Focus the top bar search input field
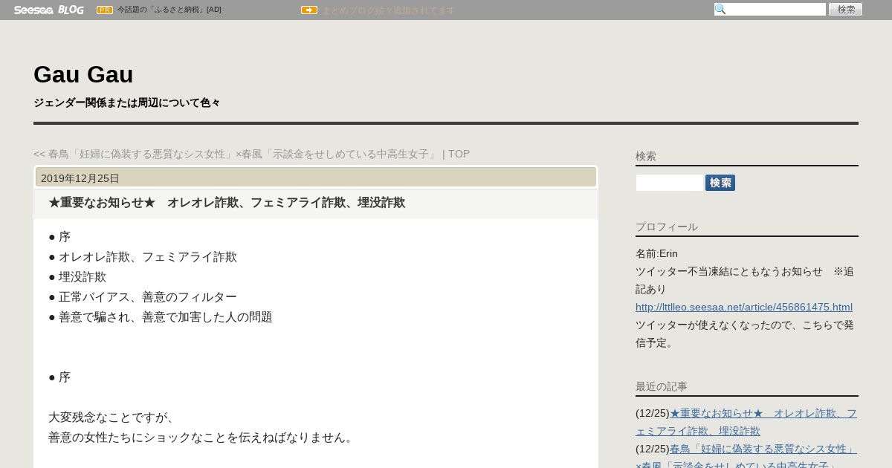 tap(770, 9)
